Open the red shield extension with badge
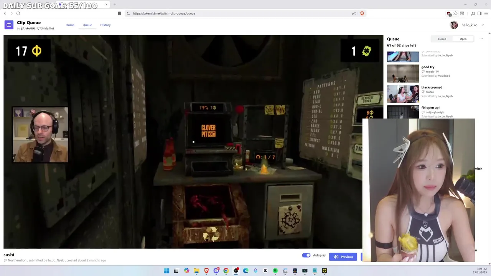This screenshot has width=491, height=276. click(x=449, y=14)
